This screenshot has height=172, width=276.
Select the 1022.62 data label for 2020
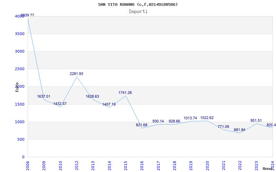[x=207, y=118]
